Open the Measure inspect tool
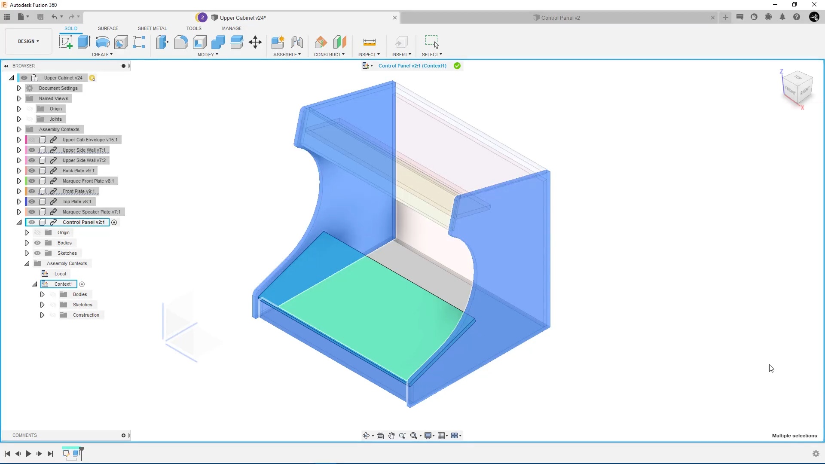This screenshot has height=464, width=825. (369, 42)
